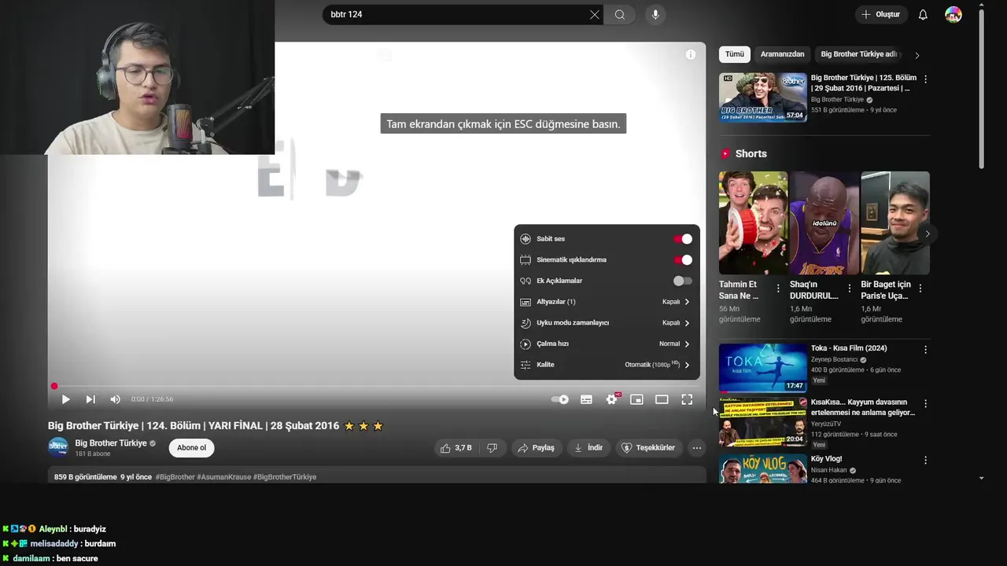Click the magnifier search button
Screen dimensions: 1007x566
[x=620, y=14]
